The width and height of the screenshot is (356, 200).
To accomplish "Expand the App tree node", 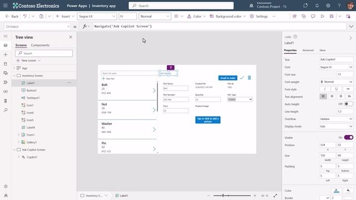I will pyautogui.click(x=14, y=68).
